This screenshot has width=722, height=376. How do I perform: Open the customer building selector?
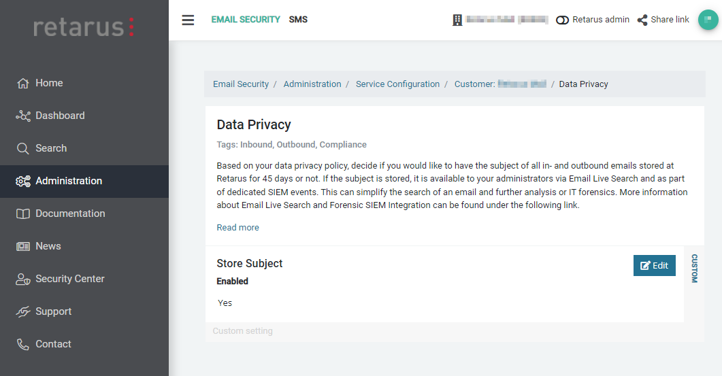coord(457,20)
